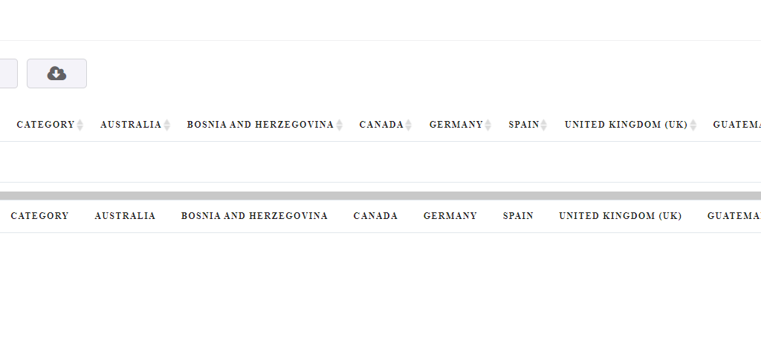Click the Spain label in lower header row
The width and height of the screenshot is (761, 363).
point(518,216)
